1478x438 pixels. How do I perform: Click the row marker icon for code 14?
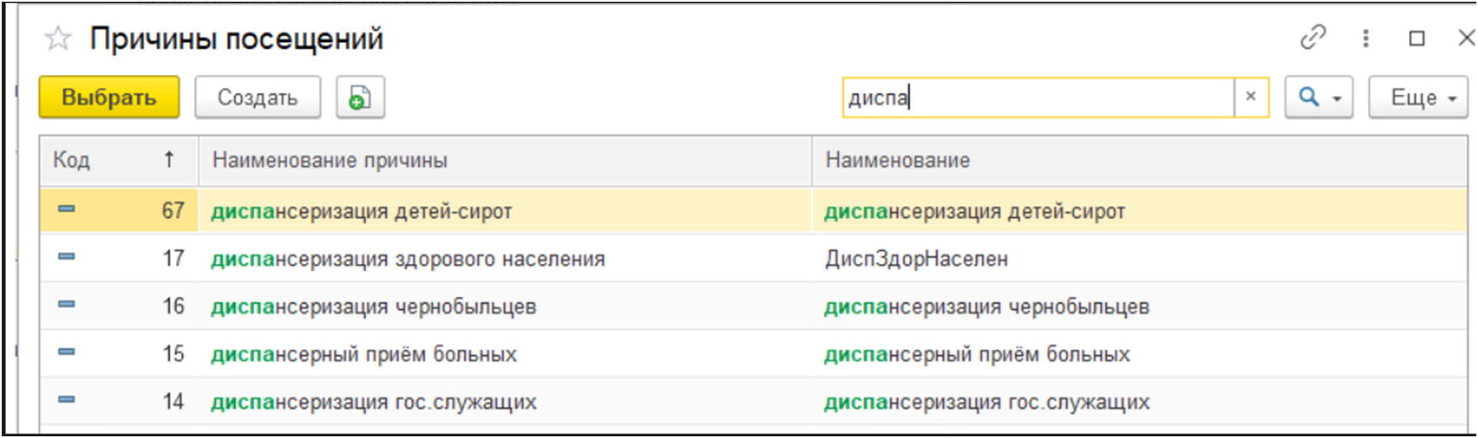point(66,400)
